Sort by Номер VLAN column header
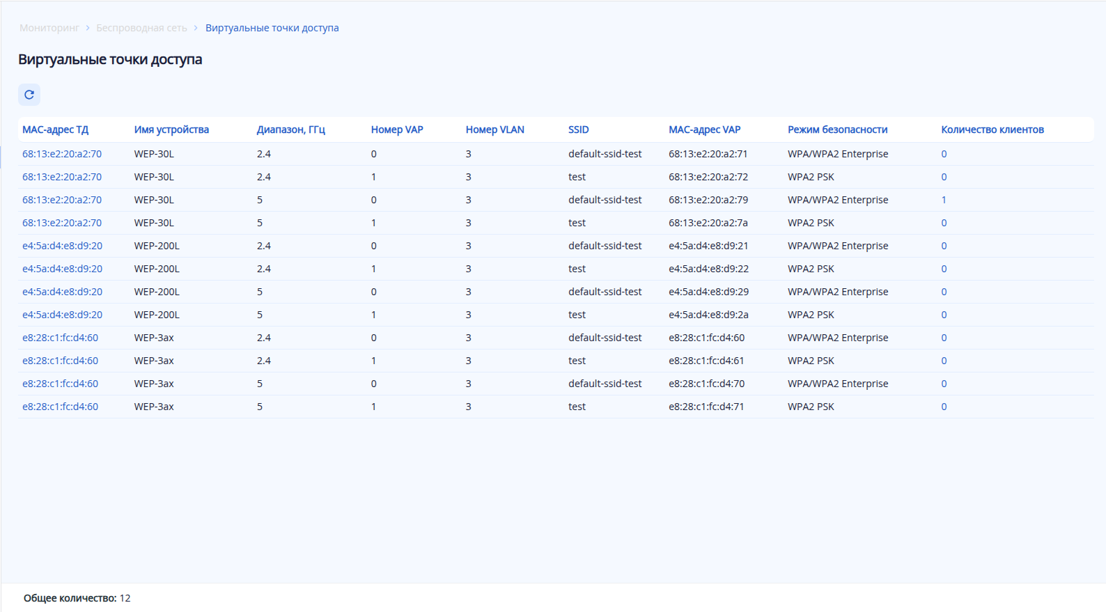 [x=494, y=130]
